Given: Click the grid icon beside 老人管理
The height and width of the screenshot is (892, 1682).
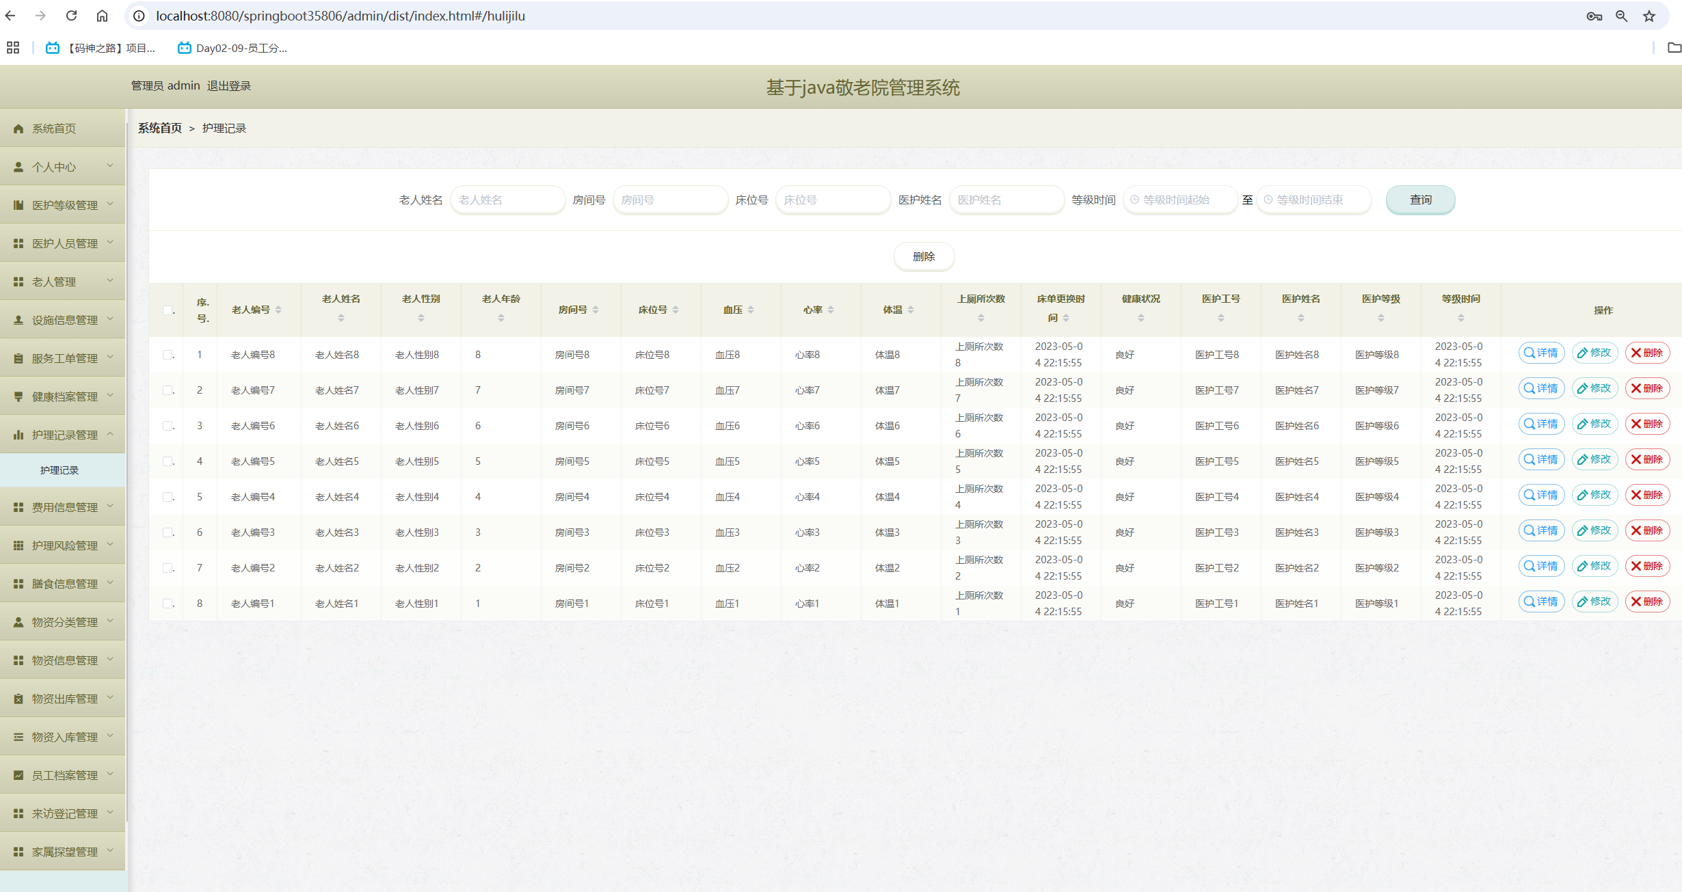Looking at the screenshot, I should pyautogui.click(x=18, y=282).
